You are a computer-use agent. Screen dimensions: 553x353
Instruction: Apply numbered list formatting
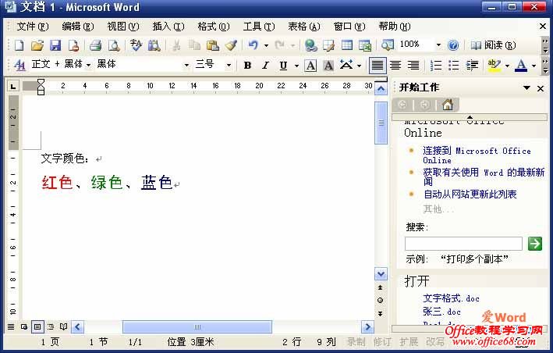436,66
